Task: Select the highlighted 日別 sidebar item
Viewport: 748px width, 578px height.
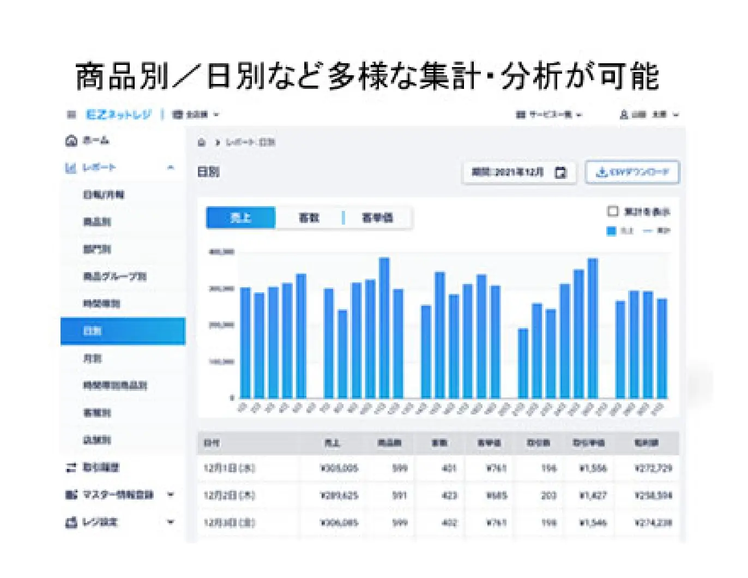Action: tap(123, 331)
